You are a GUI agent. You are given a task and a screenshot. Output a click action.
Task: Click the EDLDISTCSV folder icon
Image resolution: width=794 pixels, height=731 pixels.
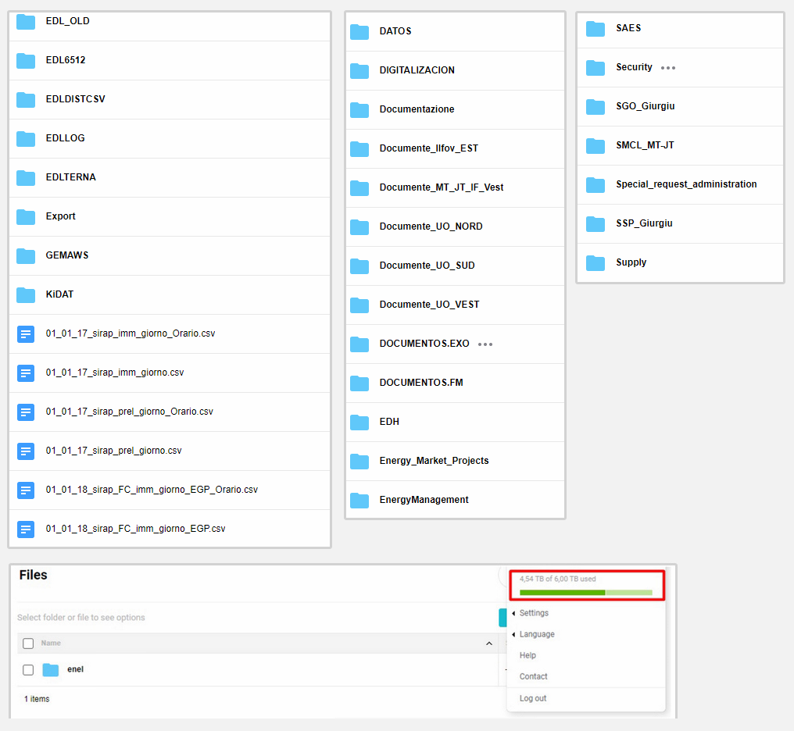(26, 100)
